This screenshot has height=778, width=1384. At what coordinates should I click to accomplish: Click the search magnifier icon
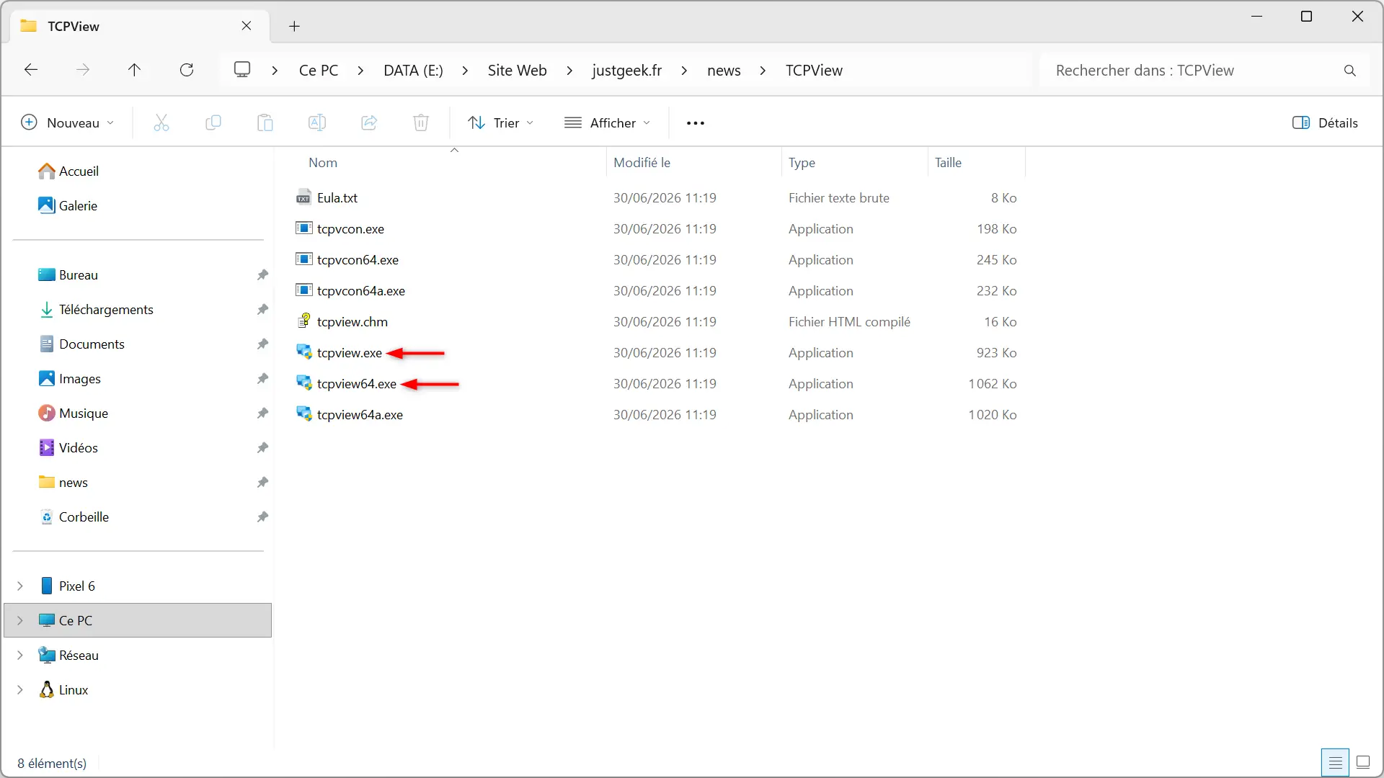point(1350,71)
